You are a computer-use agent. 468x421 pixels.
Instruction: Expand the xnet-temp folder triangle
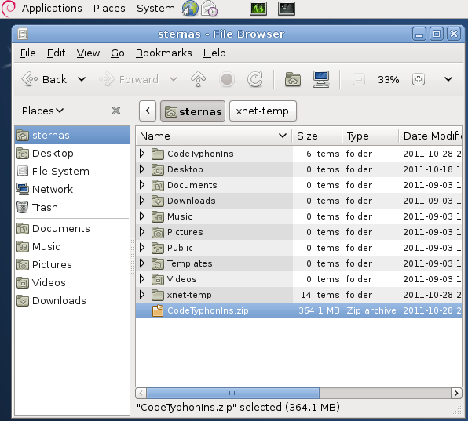pos(142,295)
